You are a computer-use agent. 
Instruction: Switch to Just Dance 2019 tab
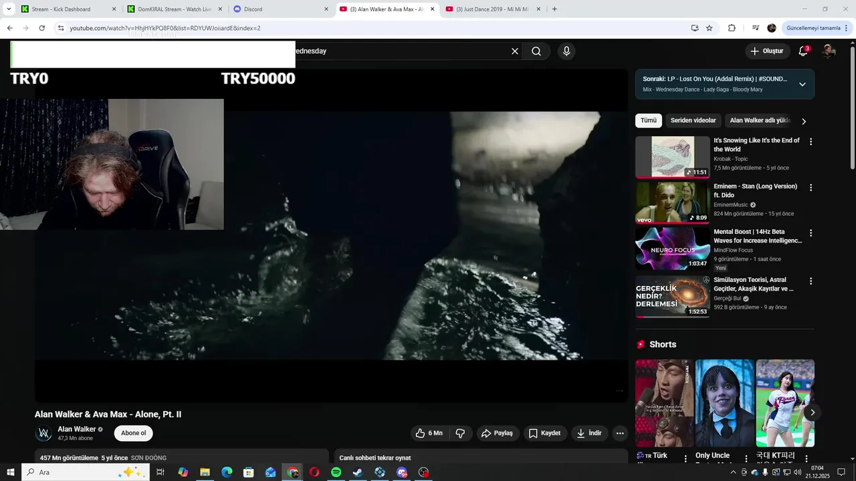(492, 9)
